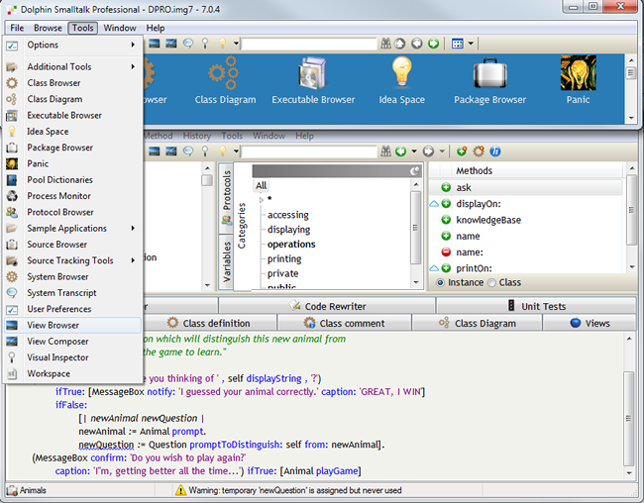Choose System Transcript from Tools menu
The height and width of the screenshot is (503, 644).
pyautogui.click(x=73, y=293)
